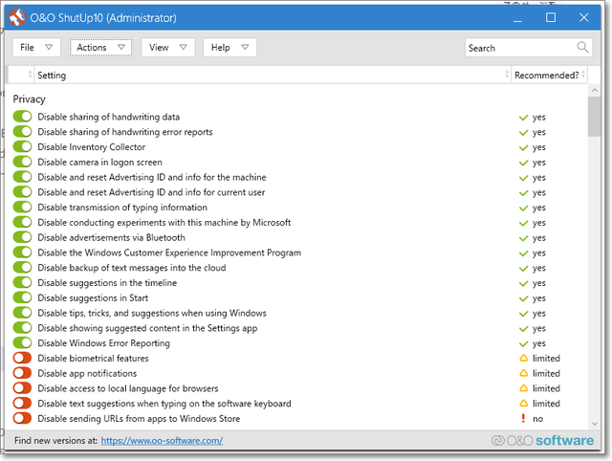Enable Disable biometrical features switch
The width and height of the screenshot is (612, 461).
(x=22, y=359)
